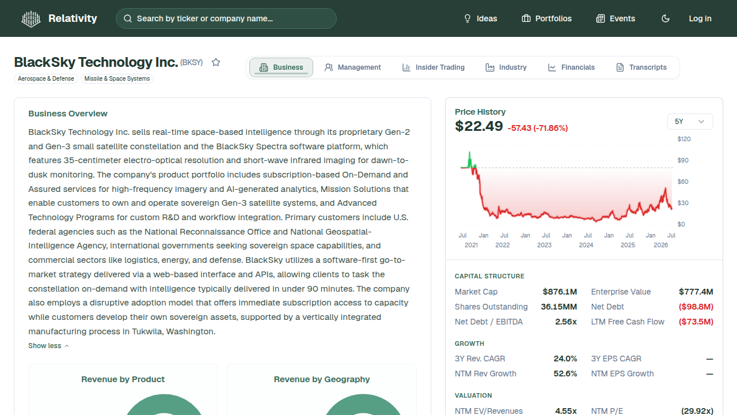Click the Net Debt ($98.8M) value
Screen dimensions: 737x415
(x=696, y=307)
